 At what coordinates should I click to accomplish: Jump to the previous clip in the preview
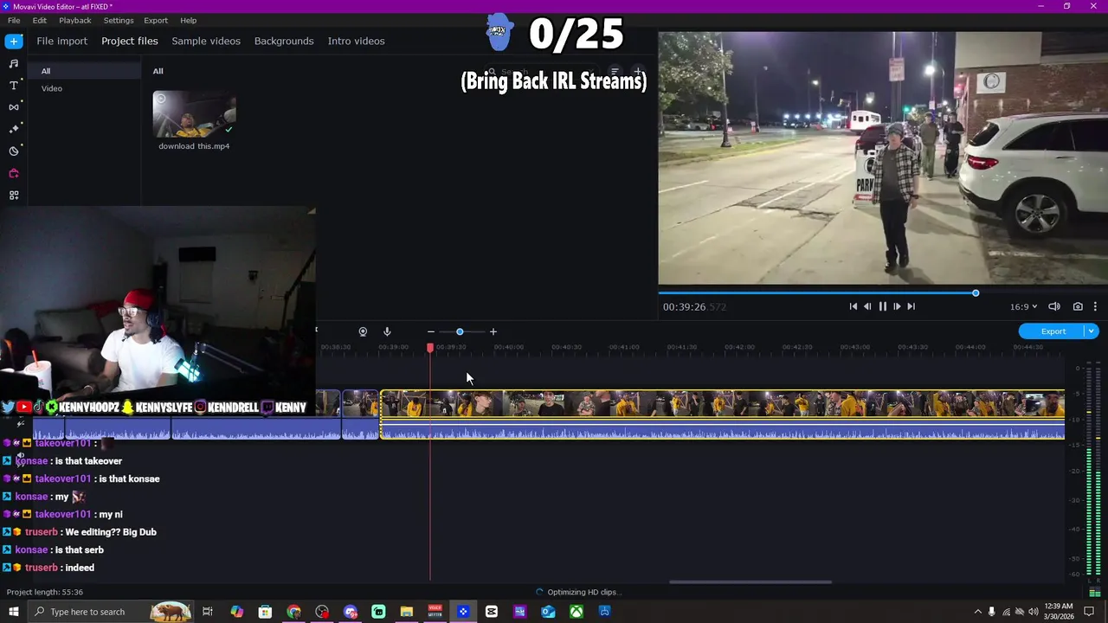click(853, 306)
